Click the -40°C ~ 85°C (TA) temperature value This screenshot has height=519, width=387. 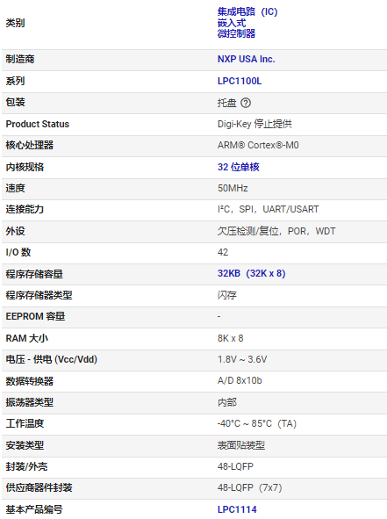pos(256,423)
